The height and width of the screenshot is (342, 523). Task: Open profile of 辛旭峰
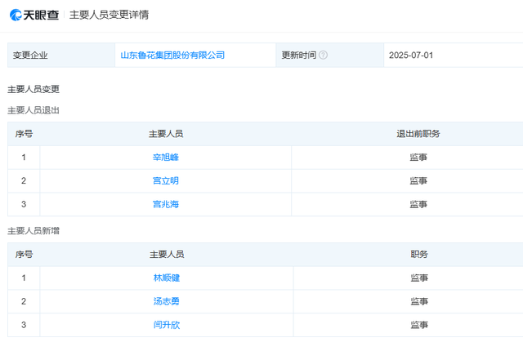(166, 158)
